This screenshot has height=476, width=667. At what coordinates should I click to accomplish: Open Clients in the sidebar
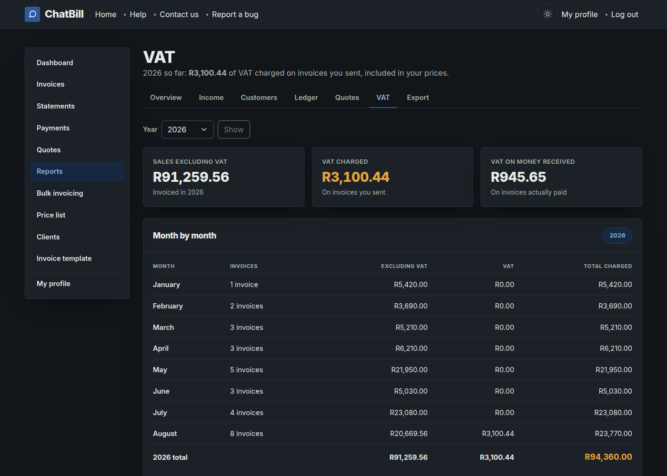pyautogui.click(x=77, y=237)
